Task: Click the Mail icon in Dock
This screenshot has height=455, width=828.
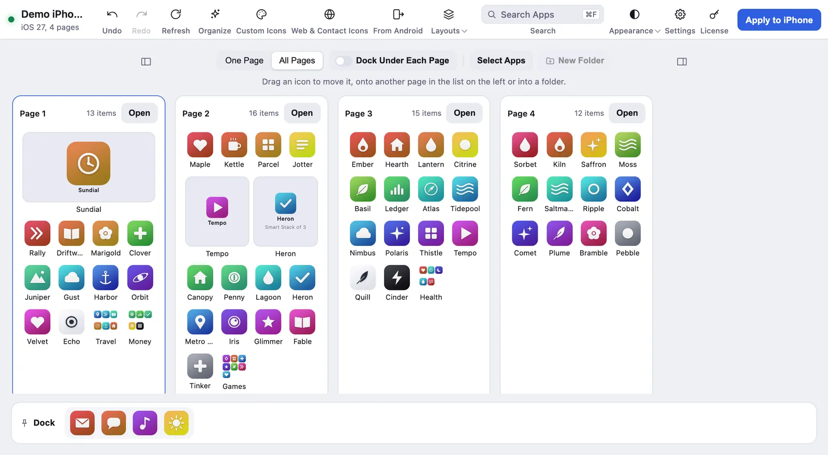Action: [x=82, y=423]
